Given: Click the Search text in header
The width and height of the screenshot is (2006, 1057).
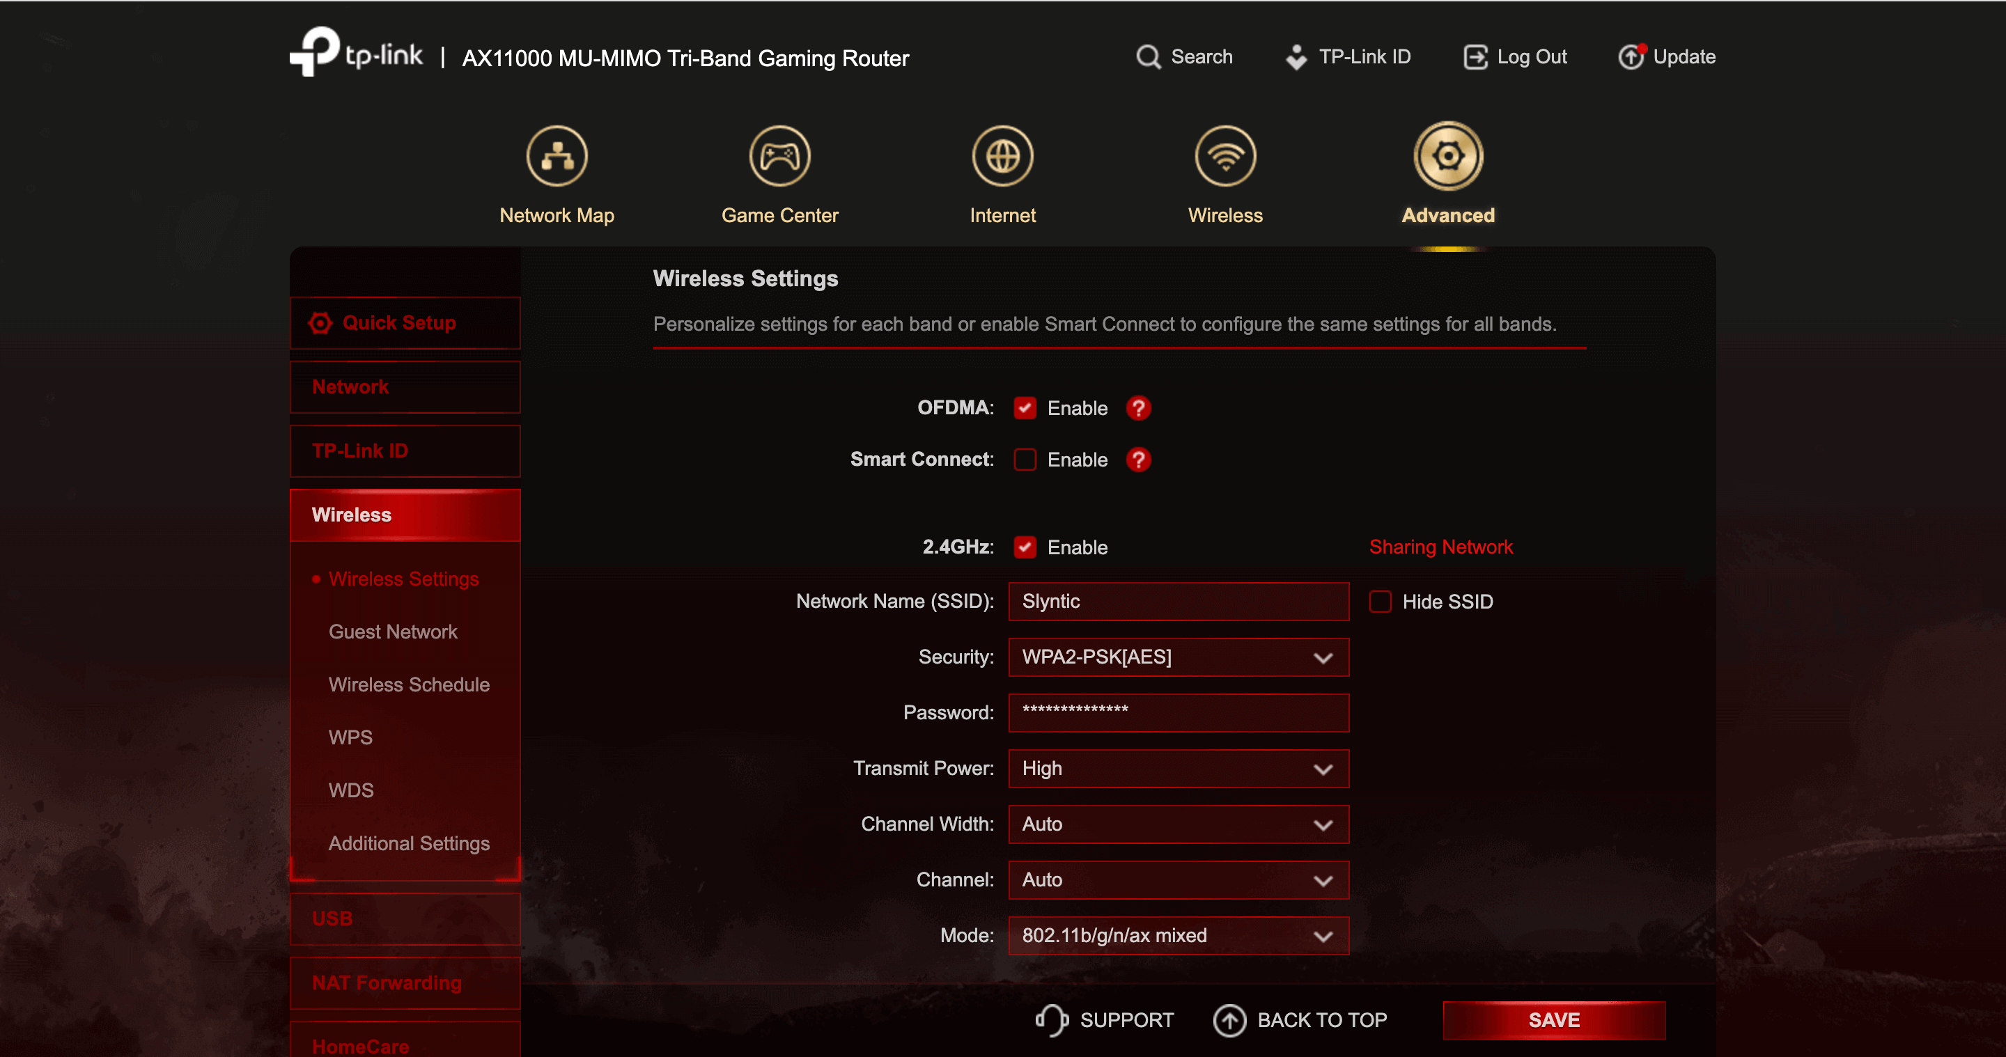Looking at the screenshot, I should (x=1202, y=57).
